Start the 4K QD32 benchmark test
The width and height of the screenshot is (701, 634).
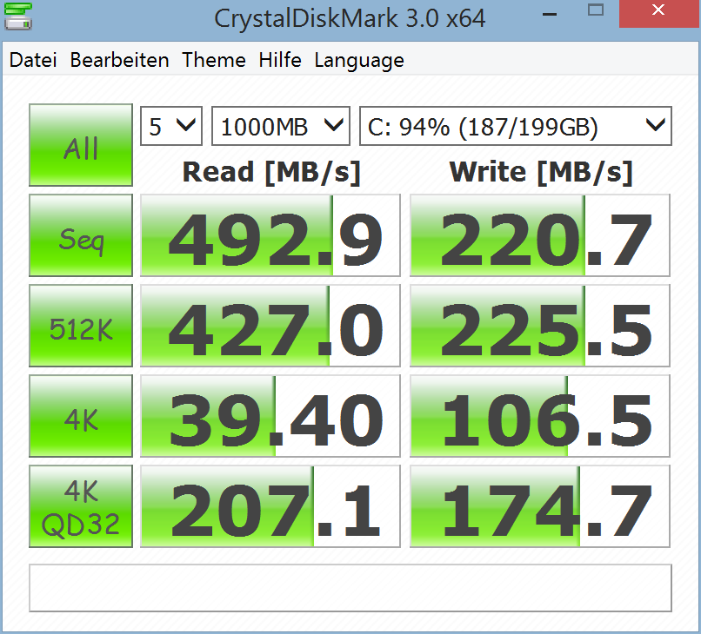pyautogui.click(x=81, y=506)
